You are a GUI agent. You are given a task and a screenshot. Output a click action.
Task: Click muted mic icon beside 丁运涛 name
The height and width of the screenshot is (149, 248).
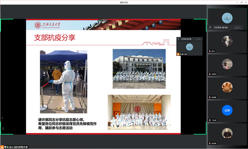(x=210, y=121)
